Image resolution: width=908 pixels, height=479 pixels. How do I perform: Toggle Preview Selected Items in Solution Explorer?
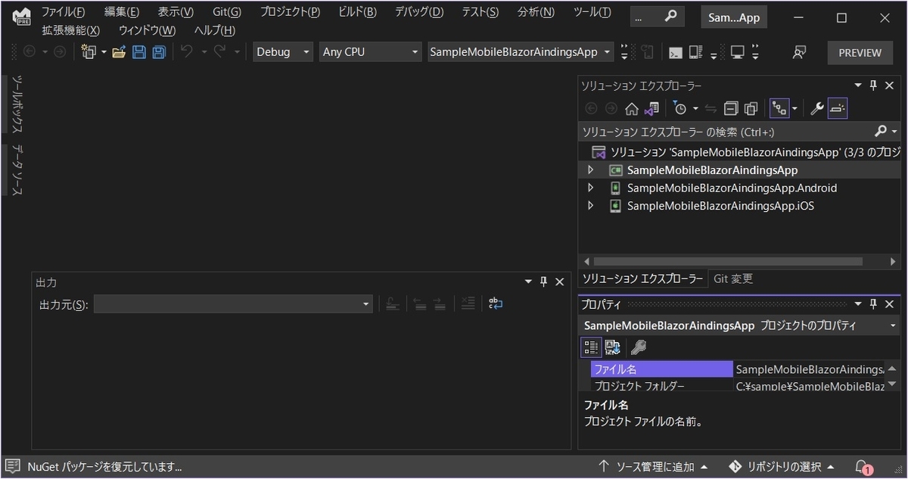pyautogui.click(x=837, y=108)
